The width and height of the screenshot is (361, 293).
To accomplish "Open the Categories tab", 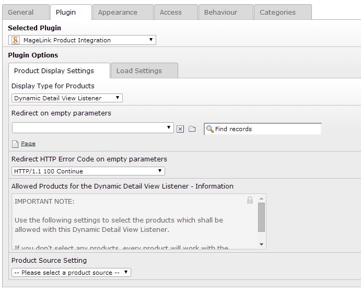I will click(x=277, y=12).
